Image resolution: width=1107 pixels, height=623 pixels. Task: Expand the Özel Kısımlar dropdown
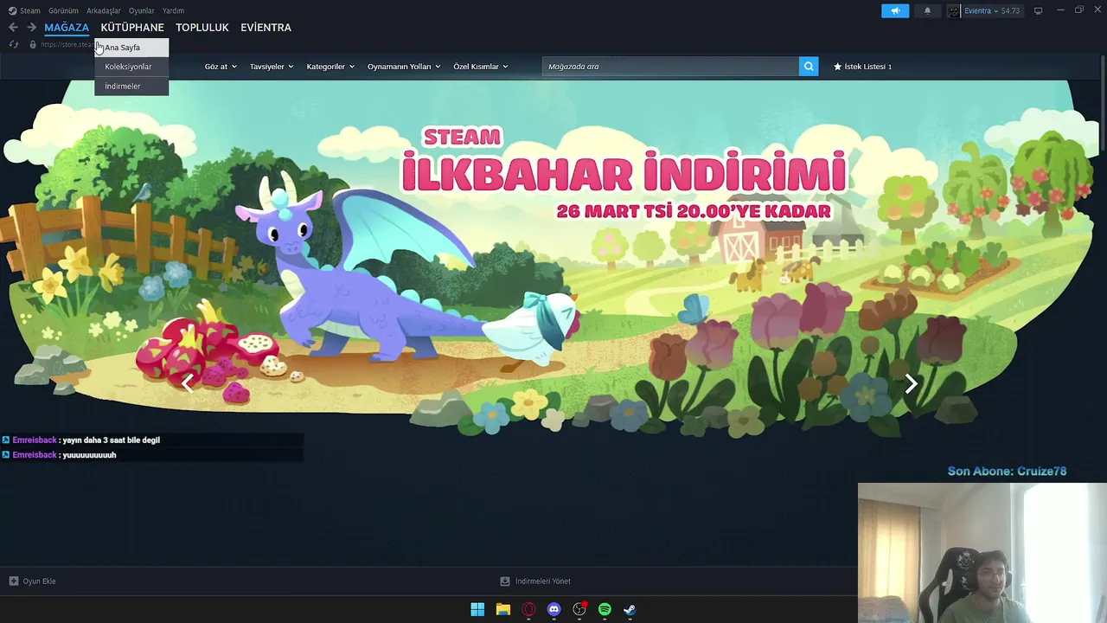(x=481, y=67)
